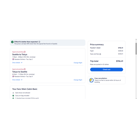The width and height of the screenshot is (137, 137).
Task: Expand Show details for Tokyo to Seattle
Action: tap(17, 80)
